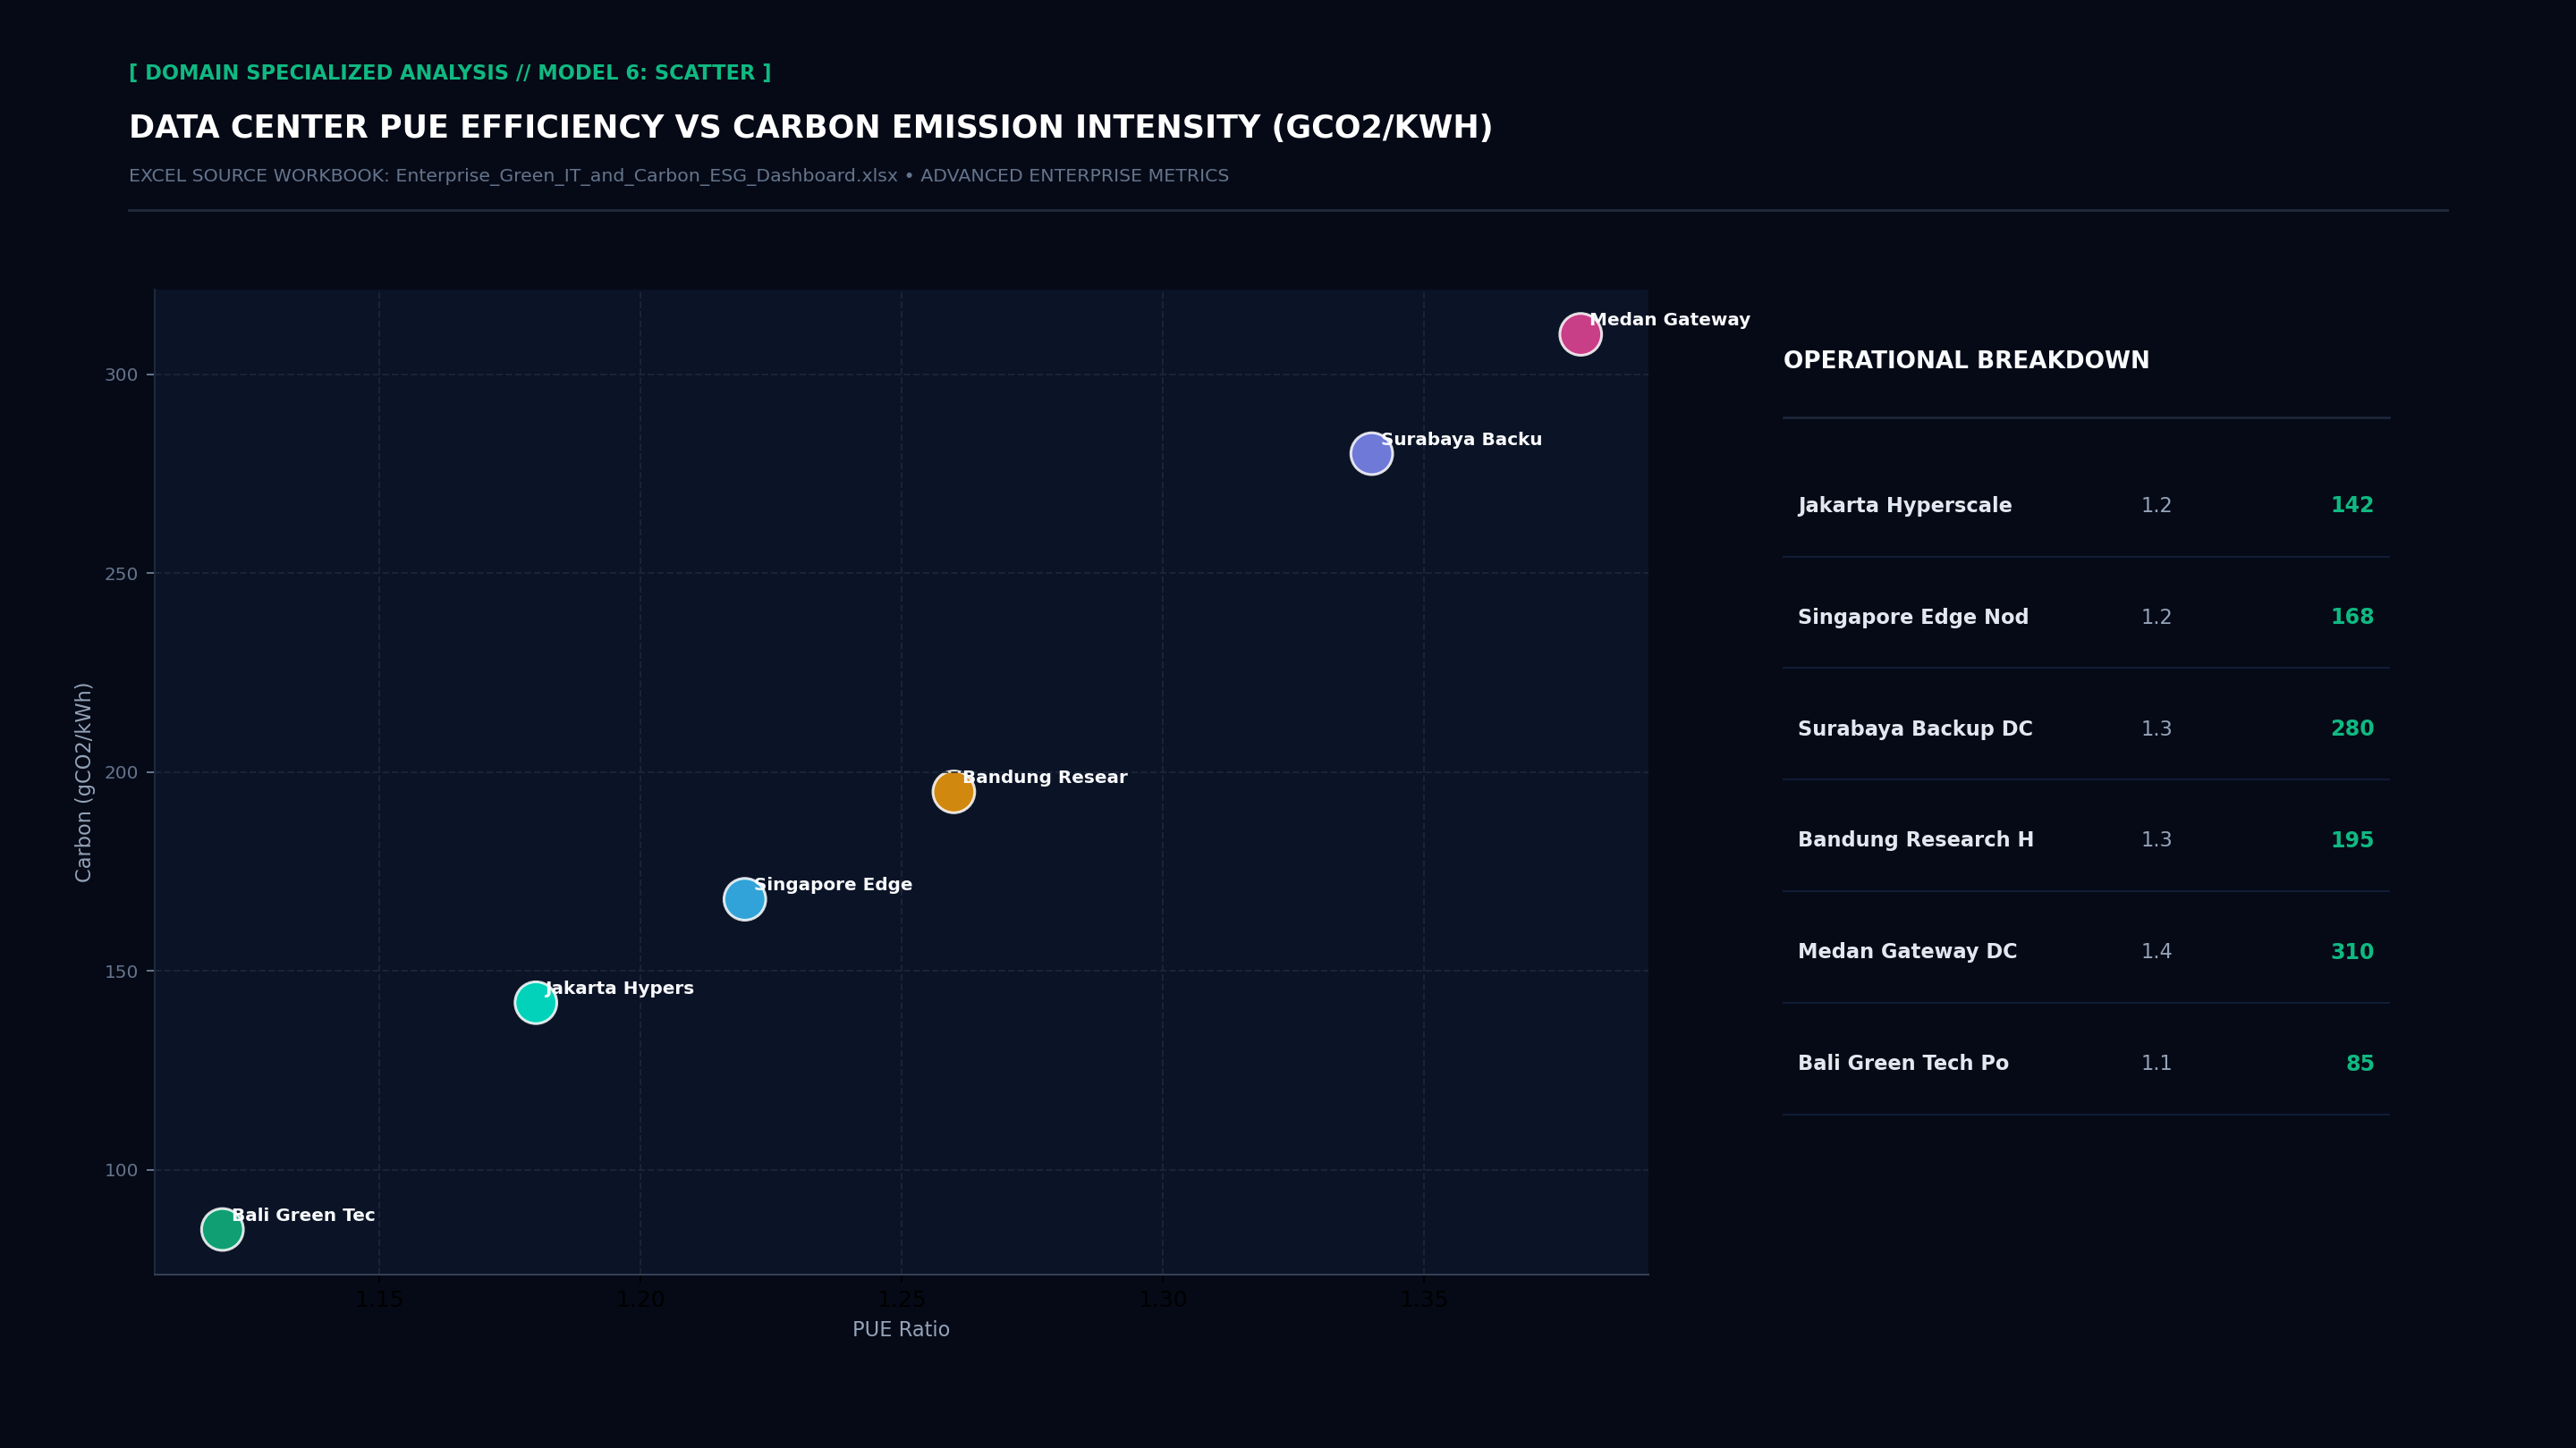Screen dimensions: 2576x1448
Task: Select 'Jakarta Hyperscale' in the breakdown table
Action: point(1905,506)
